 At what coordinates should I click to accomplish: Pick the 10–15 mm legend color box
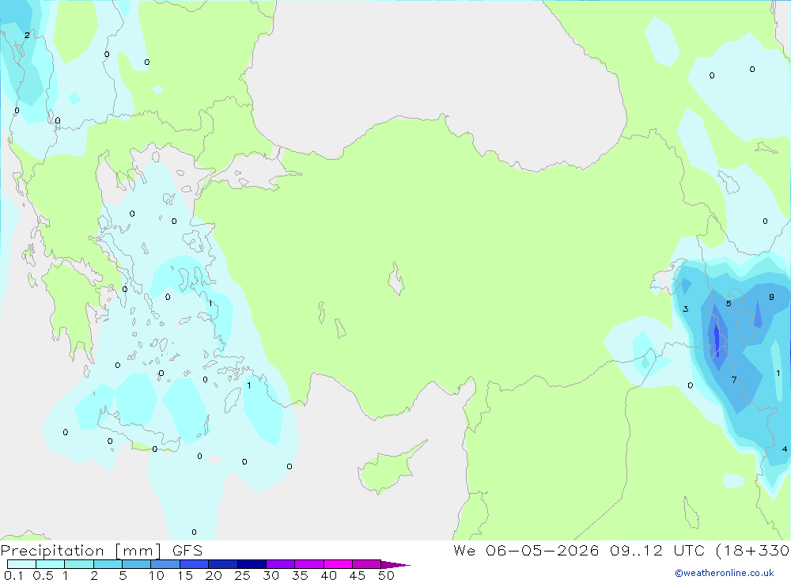pyautogui.click(x=165, y=564)
